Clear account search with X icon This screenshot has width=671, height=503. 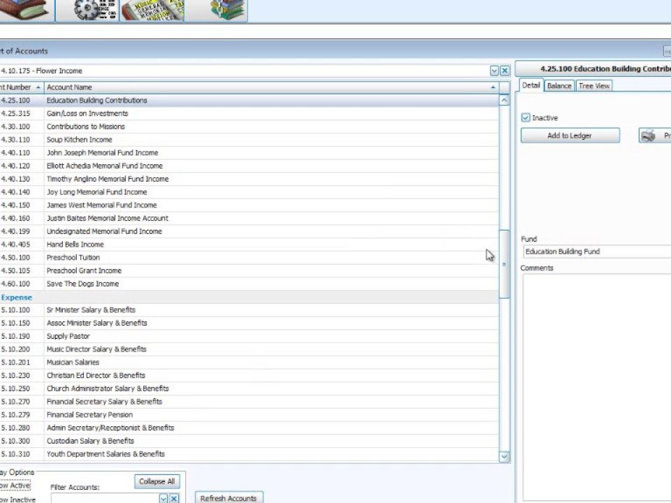pos(504,71)
